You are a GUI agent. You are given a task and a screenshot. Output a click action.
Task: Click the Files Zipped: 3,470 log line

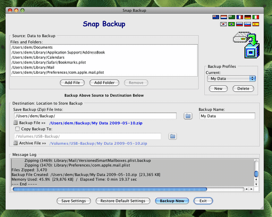click(29, 170)
